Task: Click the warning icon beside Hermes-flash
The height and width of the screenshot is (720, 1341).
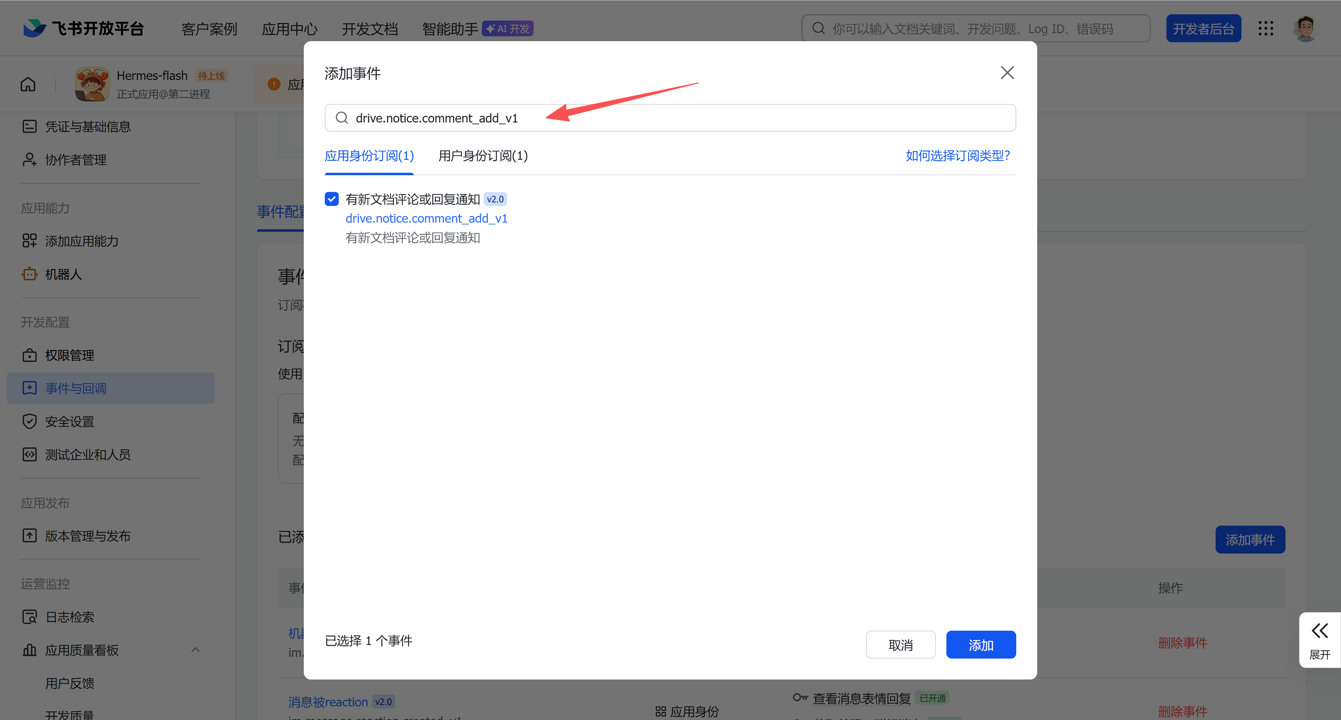Action: 274,84
